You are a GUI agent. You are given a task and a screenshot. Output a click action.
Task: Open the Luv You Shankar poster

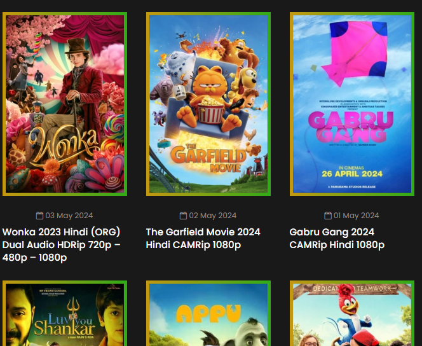[x=65, y=314]
